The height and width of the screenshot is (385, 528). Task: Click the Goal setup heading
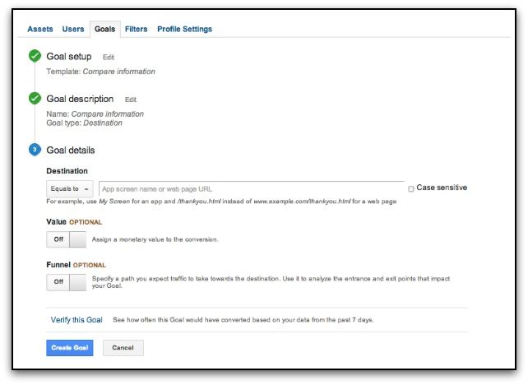(x=69, y=56)
